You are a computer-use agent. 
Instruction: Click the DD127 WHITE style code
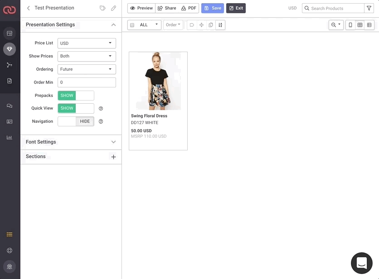(x=145, y=123)
